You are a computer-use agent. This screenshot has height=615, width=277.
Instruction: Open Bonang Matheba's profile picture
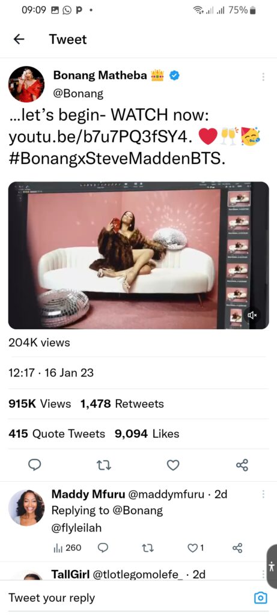(26, 84)
